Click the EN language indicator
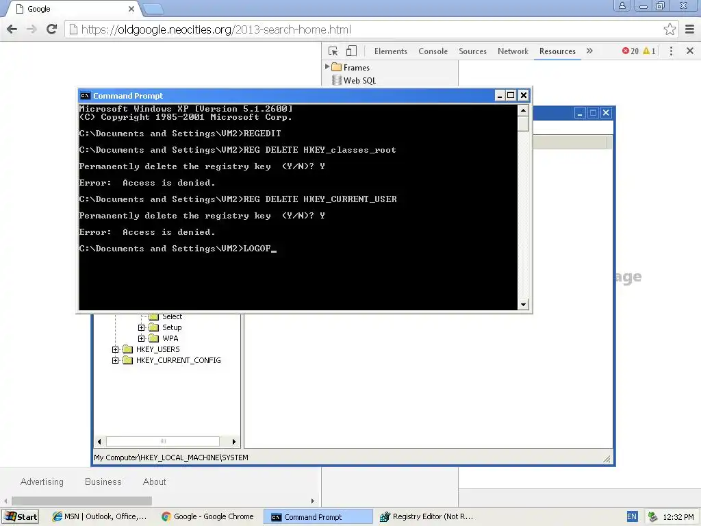Viewport: 701px width, 526px height. [x=632, y=516]
